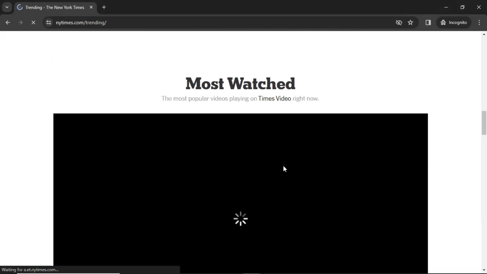
Task: Click the Incognito mode icon
Action: [x=443, y=22]
